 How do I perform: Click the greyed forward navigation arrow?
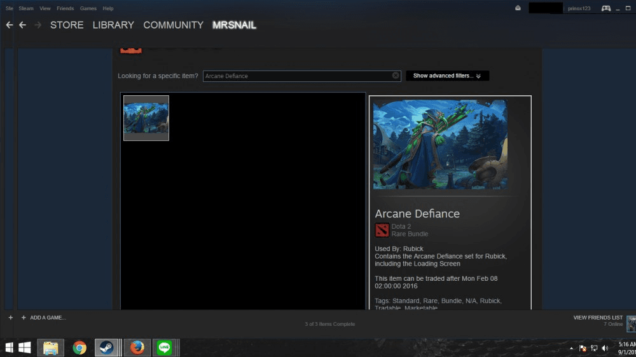tap(38, 25)
